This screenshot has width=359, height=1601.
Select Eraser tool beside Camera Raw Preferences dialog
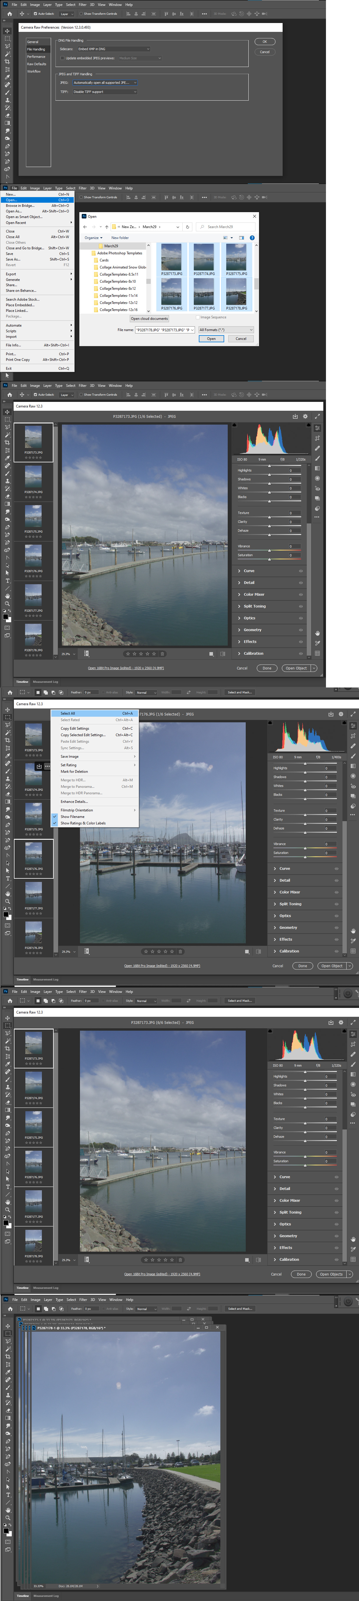[7, 116]
